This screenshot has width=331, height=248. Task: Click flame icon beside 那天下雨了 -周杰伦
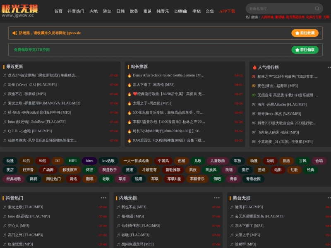pyautogui.click(x=130, y=85)
